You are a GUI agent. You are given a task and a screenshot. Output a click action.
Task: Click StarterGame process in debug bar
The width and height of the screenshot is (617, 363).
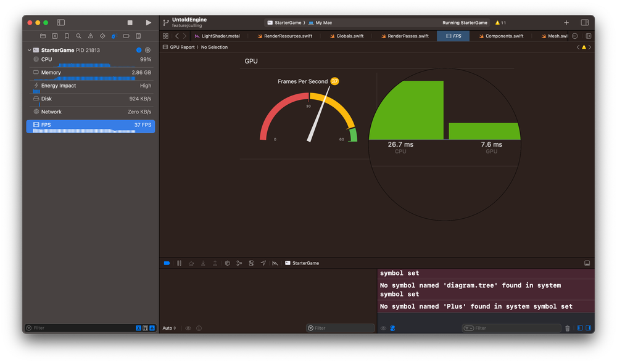pyautogui.click(x=302, y=263)
